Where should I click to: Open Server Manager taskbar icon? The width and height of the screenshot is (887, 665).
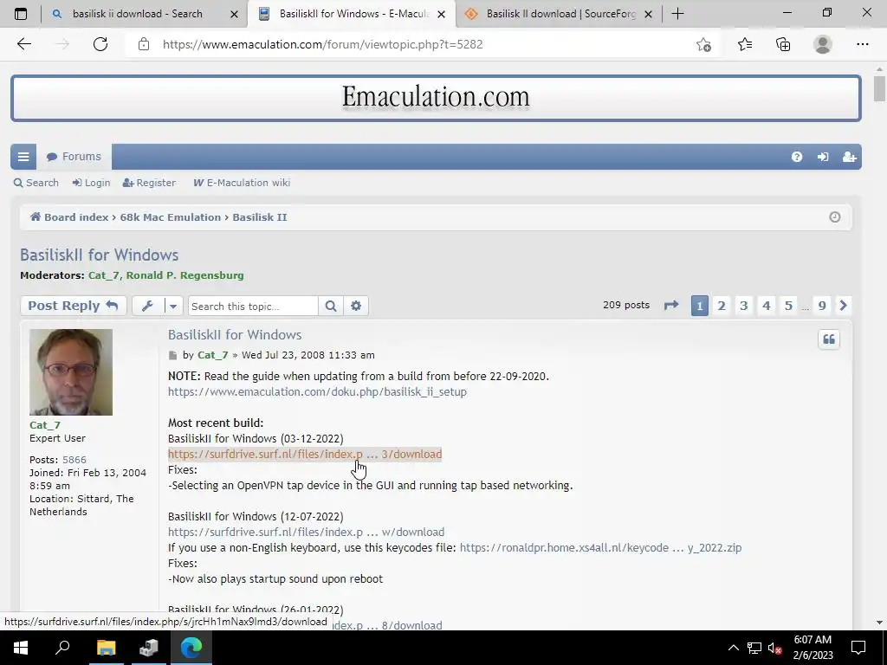click(x=148, y=648)
